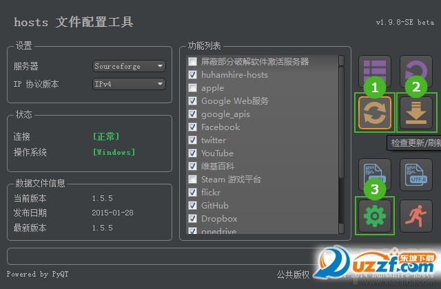Click the [Windows] operating system text
This screenshot has height=289, width=441.
[x=114, y=152]
